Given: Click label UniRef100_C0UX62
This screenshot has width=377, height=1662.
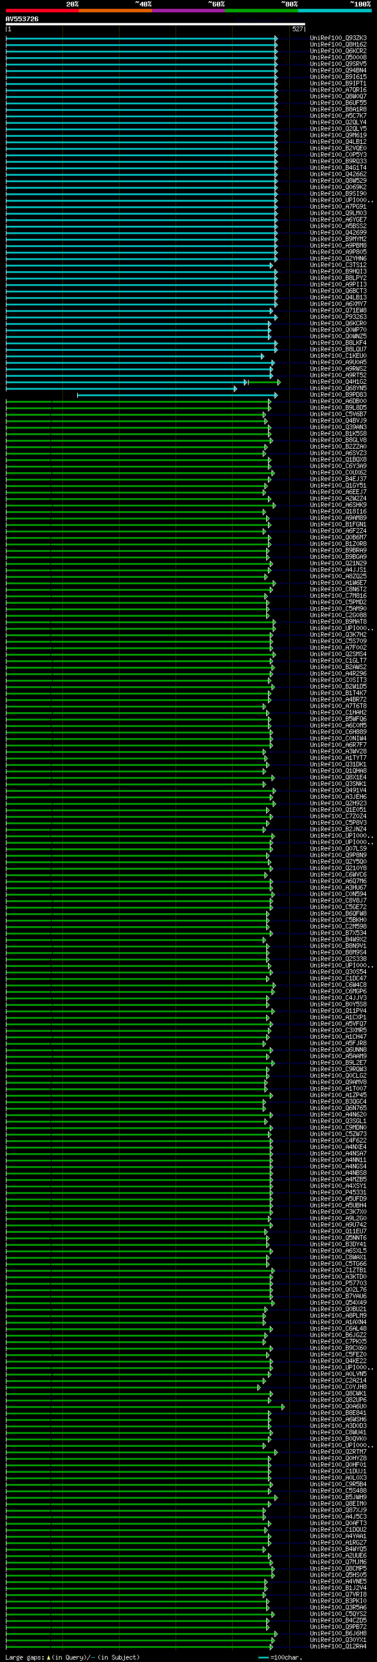Looking at the screenshot, I should pos(338,472).
